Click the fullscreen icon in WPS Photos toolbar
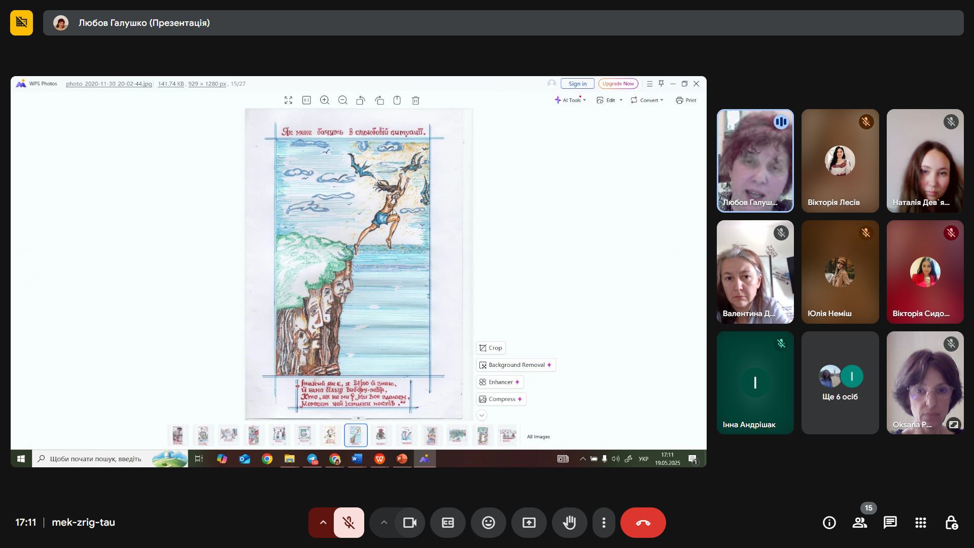Viewport: 974px width, 548px height. pos(288,100)
